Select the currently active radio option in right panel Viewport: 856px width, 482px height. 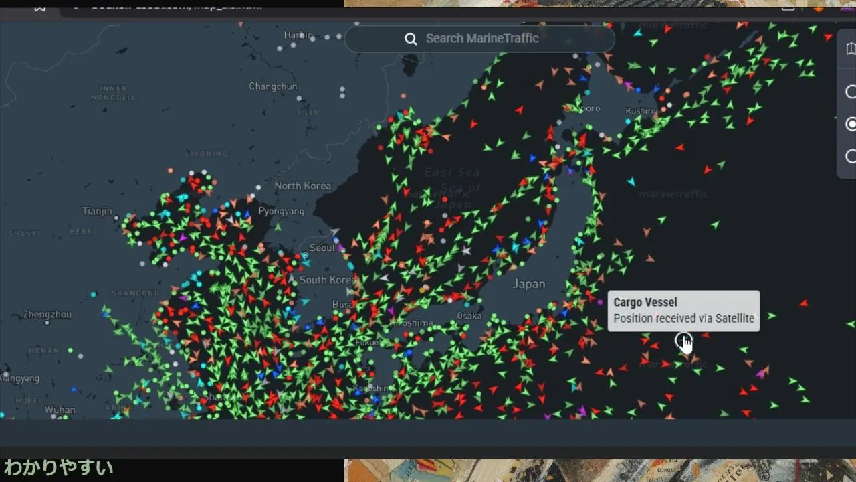coord(851,124)
